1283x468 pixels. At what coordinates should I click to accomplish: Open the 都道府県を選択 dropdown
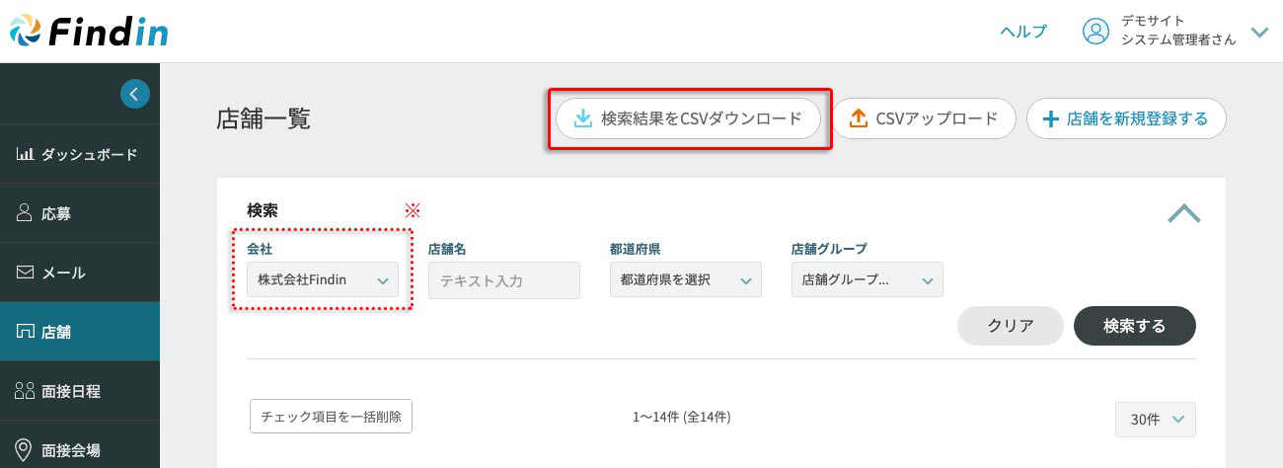(686, 280)
